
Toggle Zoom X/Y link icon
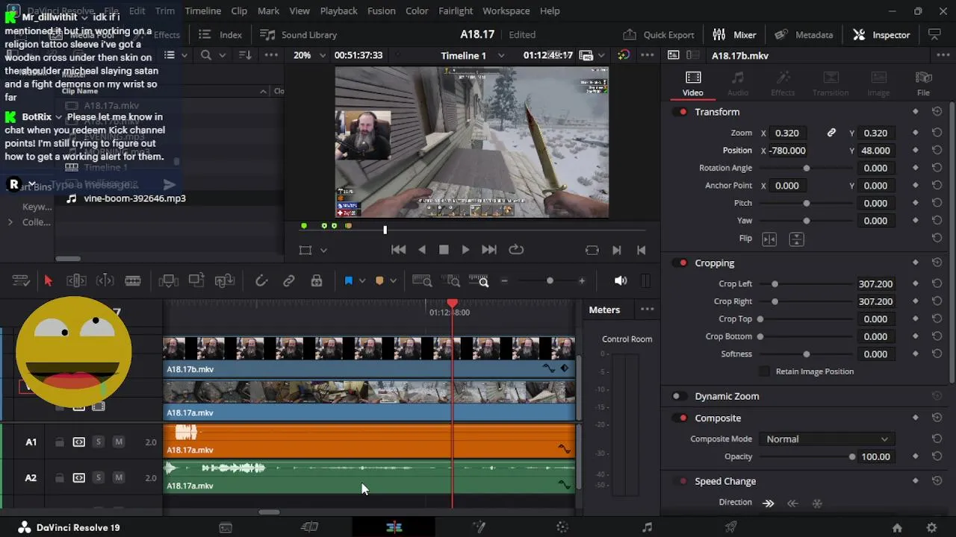pos(831,133)
